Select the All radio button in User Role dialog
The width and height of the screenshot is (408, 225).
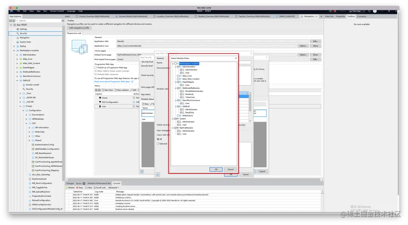(158, 139)
